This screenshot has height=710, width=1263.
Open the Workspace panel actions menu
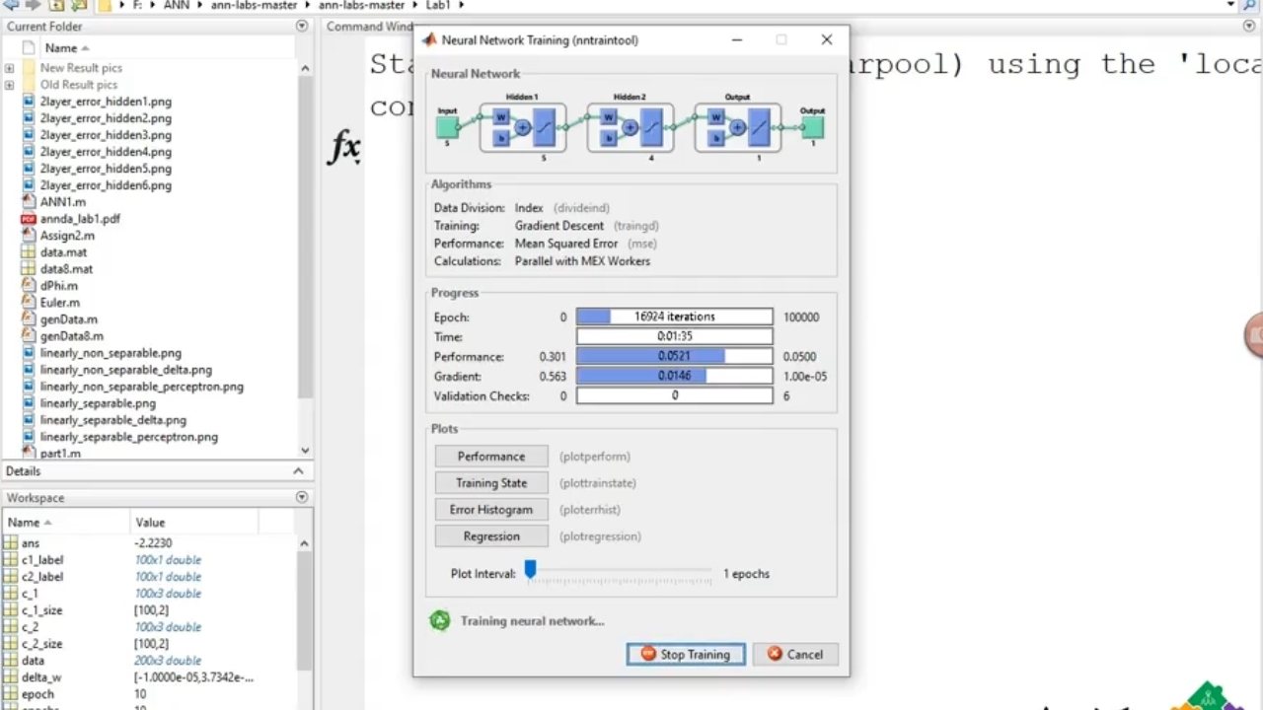(x=302, y=498)
